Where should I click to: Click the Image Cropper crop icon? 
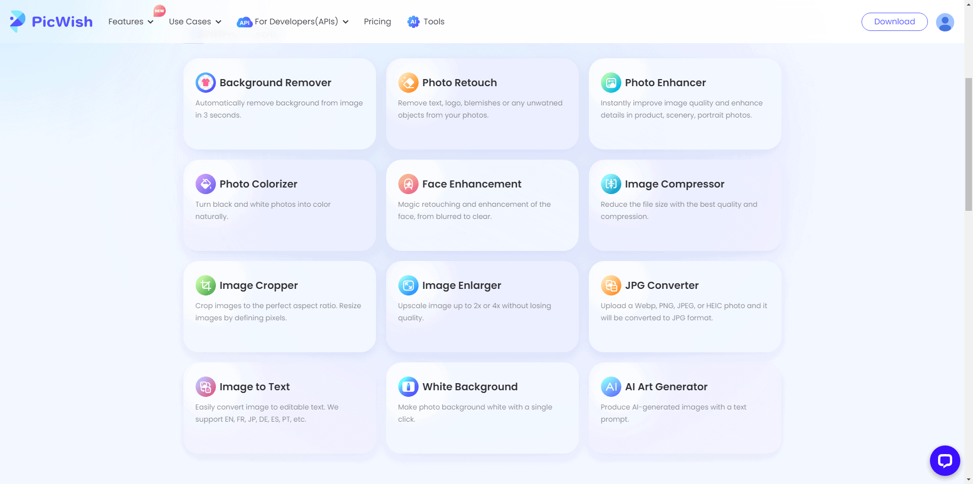pyautogui.click(x=206, y=285)
